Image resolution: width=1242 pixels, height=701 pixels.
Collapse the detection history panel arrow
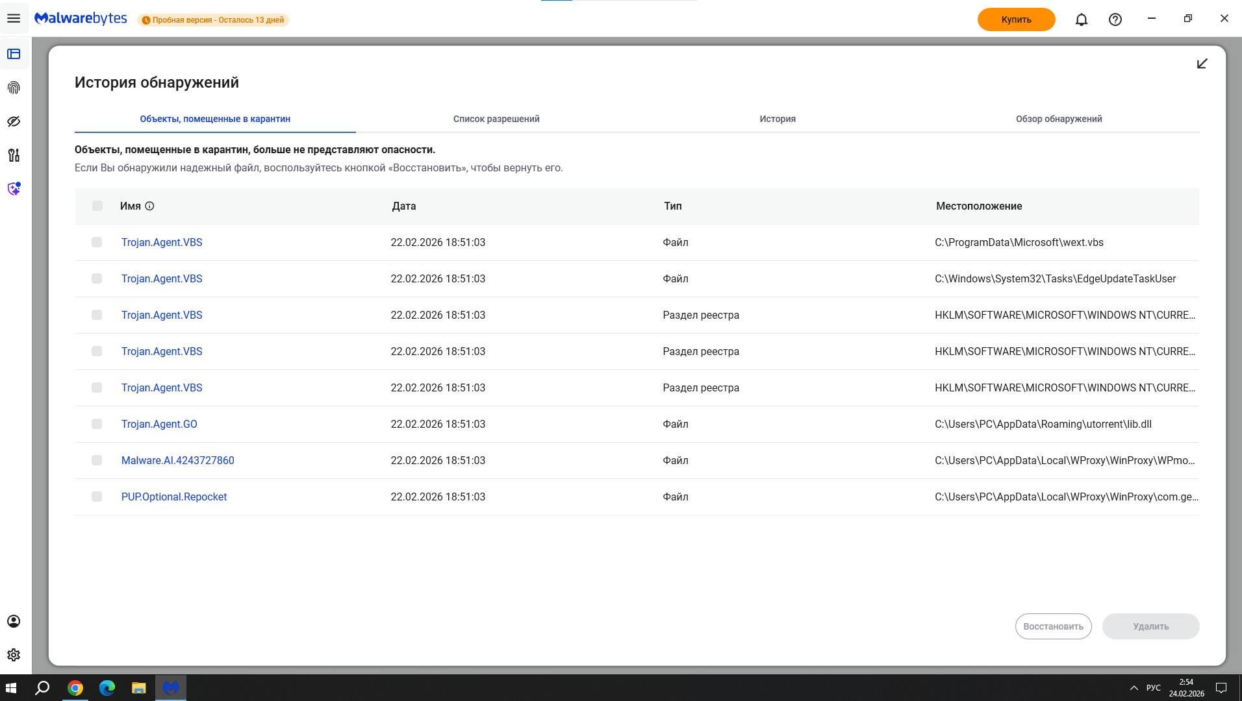point(1202,64)
